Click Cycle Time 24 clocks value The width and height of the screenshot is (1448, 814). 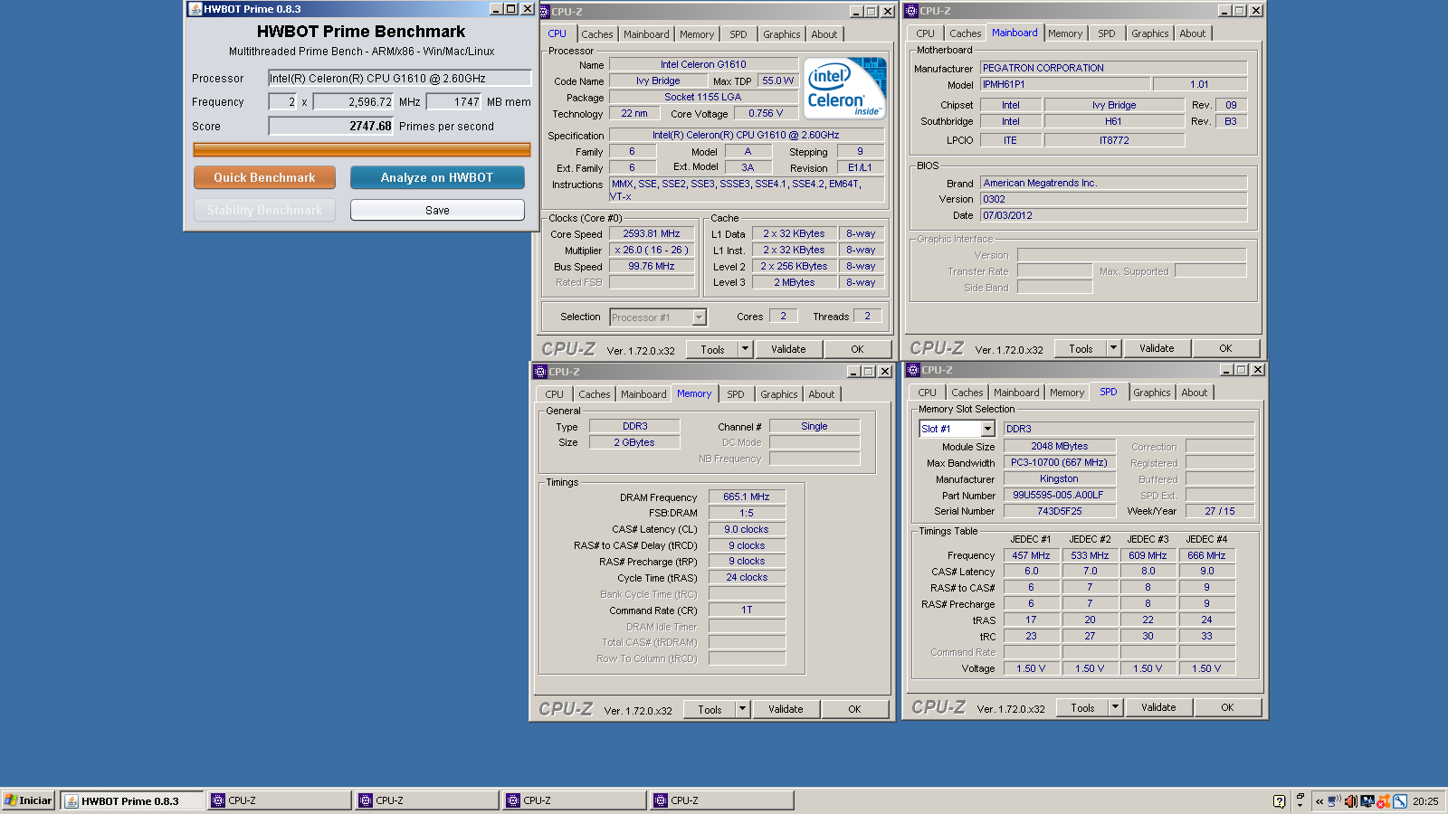747,577
